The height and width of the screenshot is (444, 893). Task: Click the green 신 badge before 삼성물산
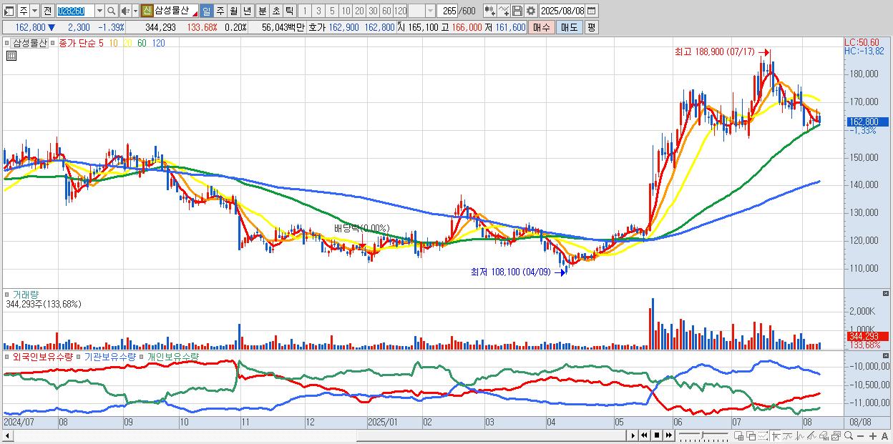147,11
